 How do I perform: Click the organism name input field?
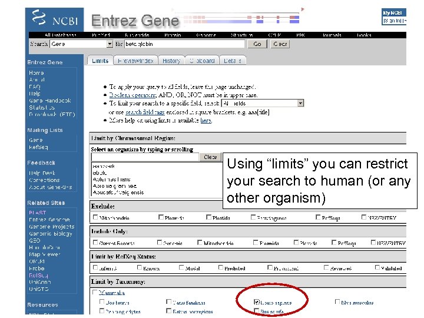[145, 157]
